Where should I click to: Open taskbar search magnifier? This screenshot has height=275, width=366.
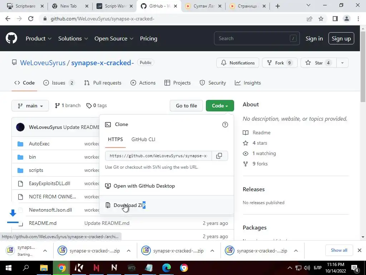coord(26,268)
